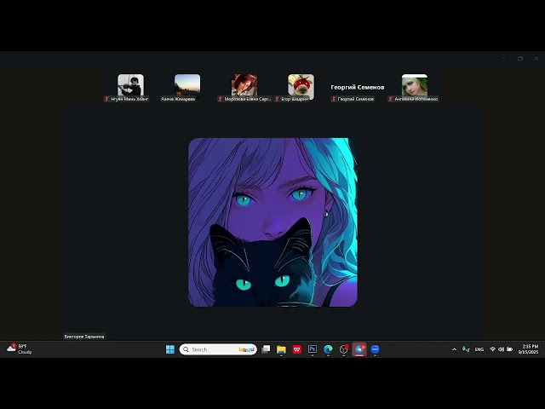Select Егор Шадрин's cat avatar thumbnail
The height and width of the screenshot is (409, 545).
tap(301, 85)
